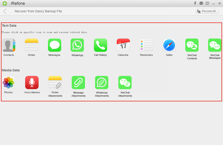The image size is (223, 145).
Task: Scan Voice Memos data
Action: [32, 82]
